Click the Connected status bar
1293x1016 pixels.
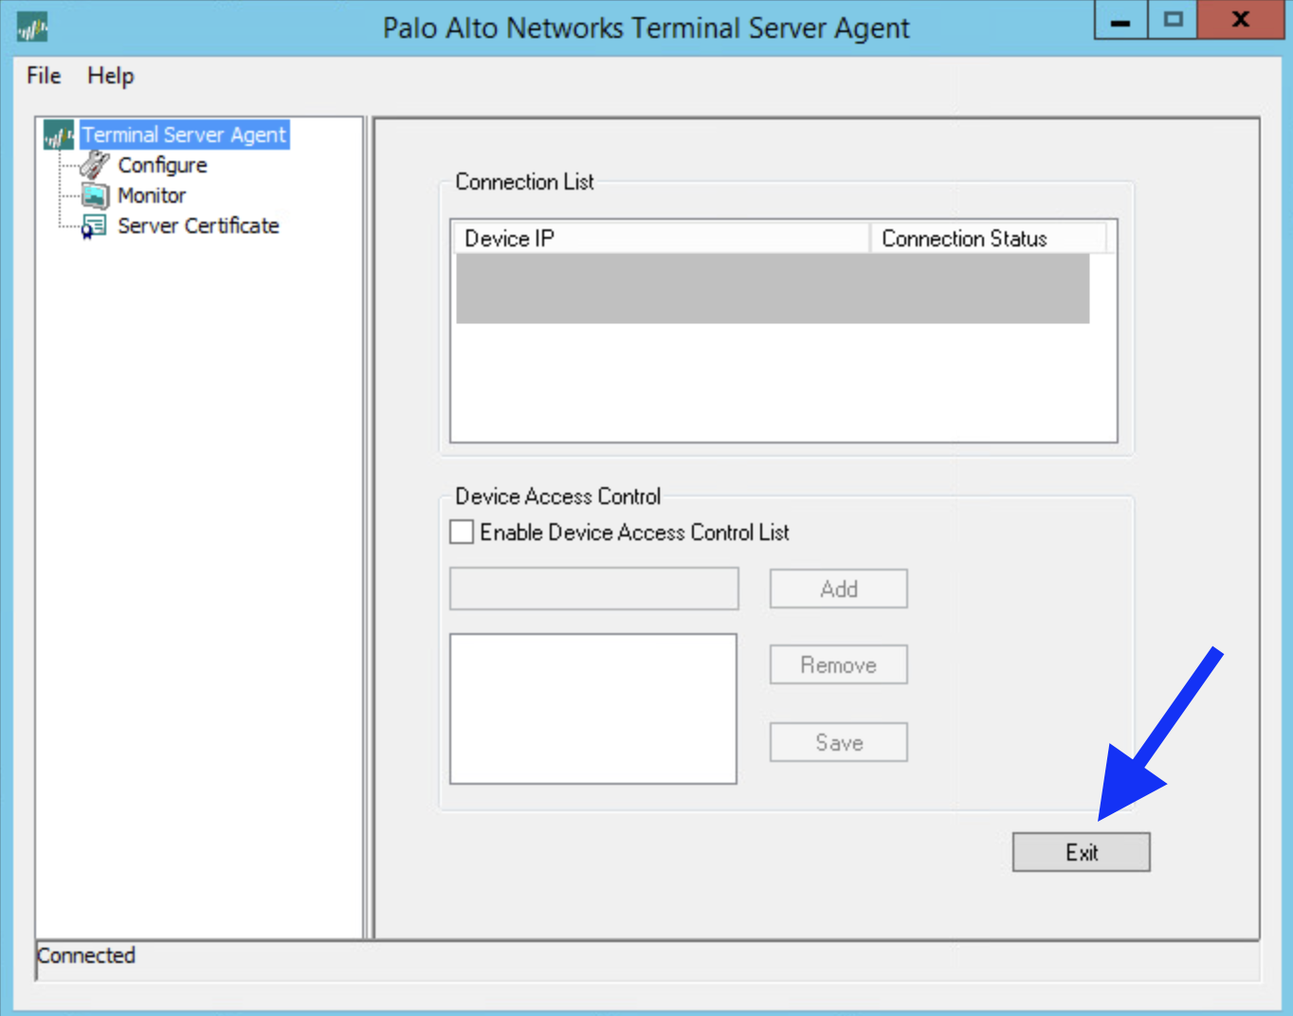click(86, 955)
